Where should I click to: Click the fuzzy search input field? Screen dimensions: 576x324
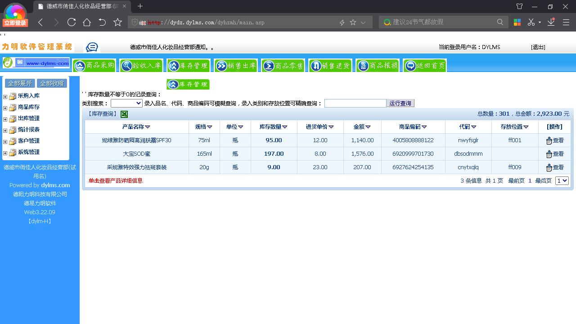point(355,103)
